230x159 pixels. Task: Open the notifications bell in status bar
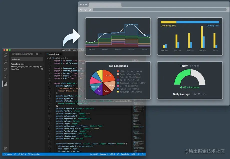tap(143, 154)
